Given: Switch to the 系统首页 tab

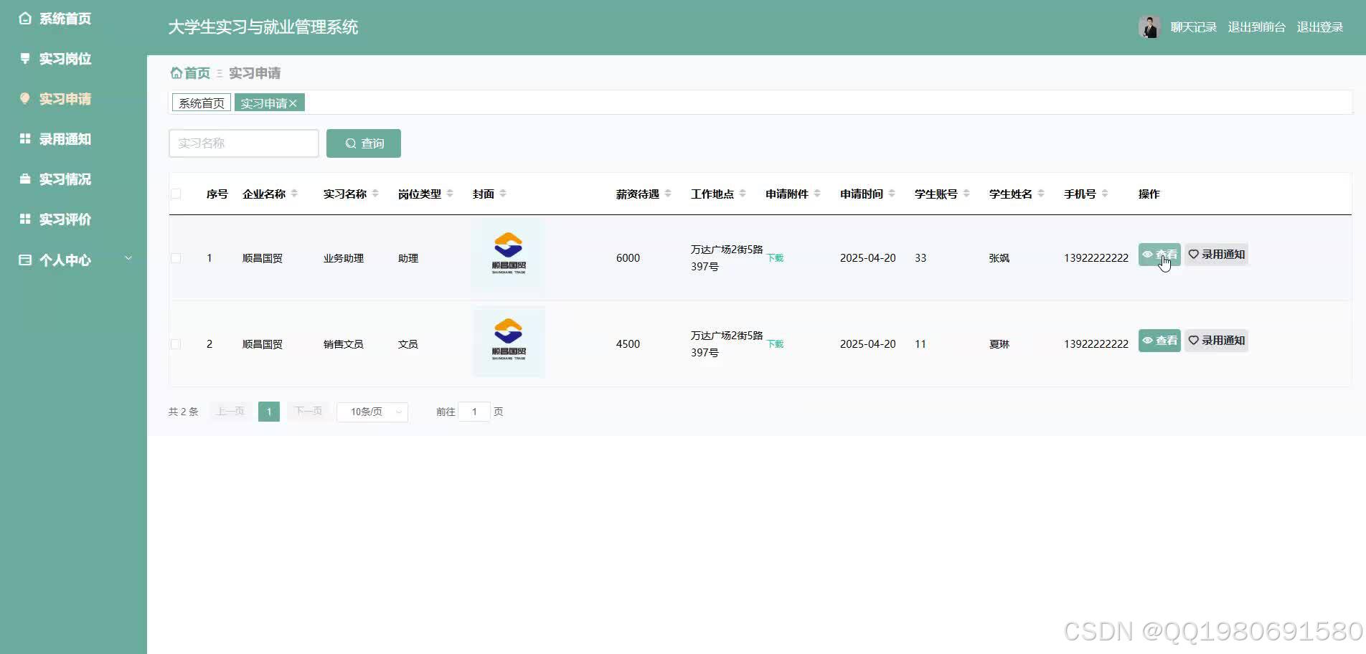Looking at the screenshot, I should 200,103.
